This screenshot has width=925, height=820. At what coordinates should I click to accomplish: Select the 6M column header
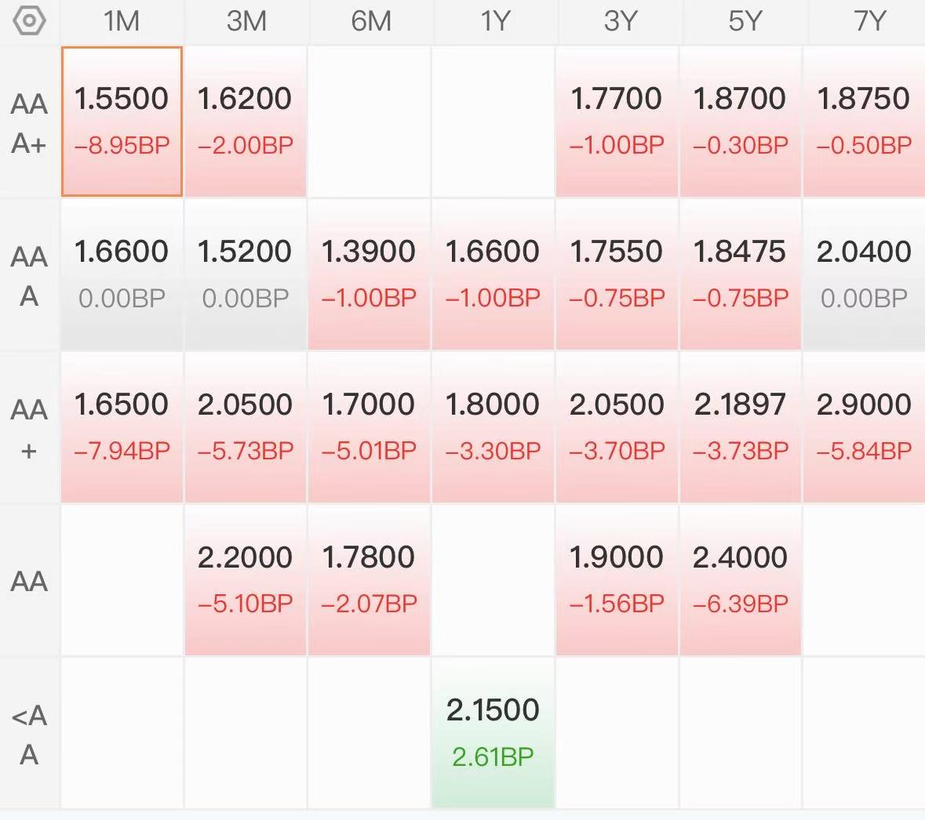tap(370, 22)
